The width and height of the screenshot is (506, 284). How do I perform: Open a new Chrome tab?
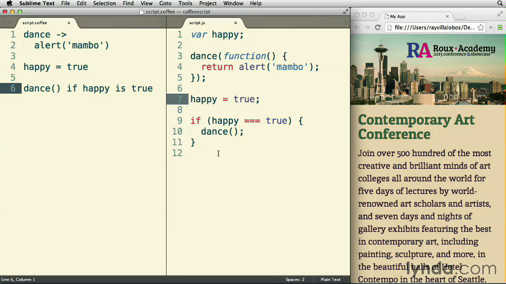[x=460, y=16]
